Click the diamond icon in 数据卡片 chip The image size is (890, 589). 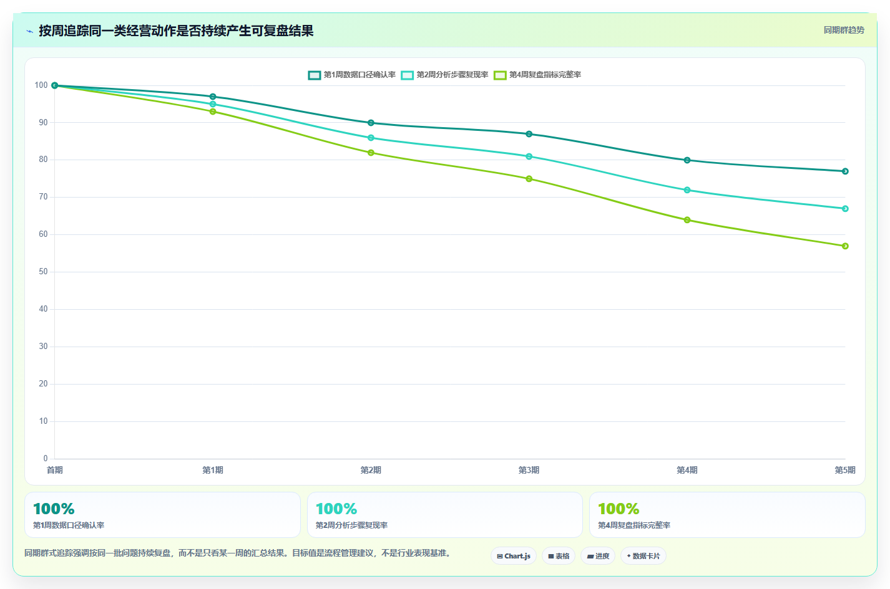point(628,556)
